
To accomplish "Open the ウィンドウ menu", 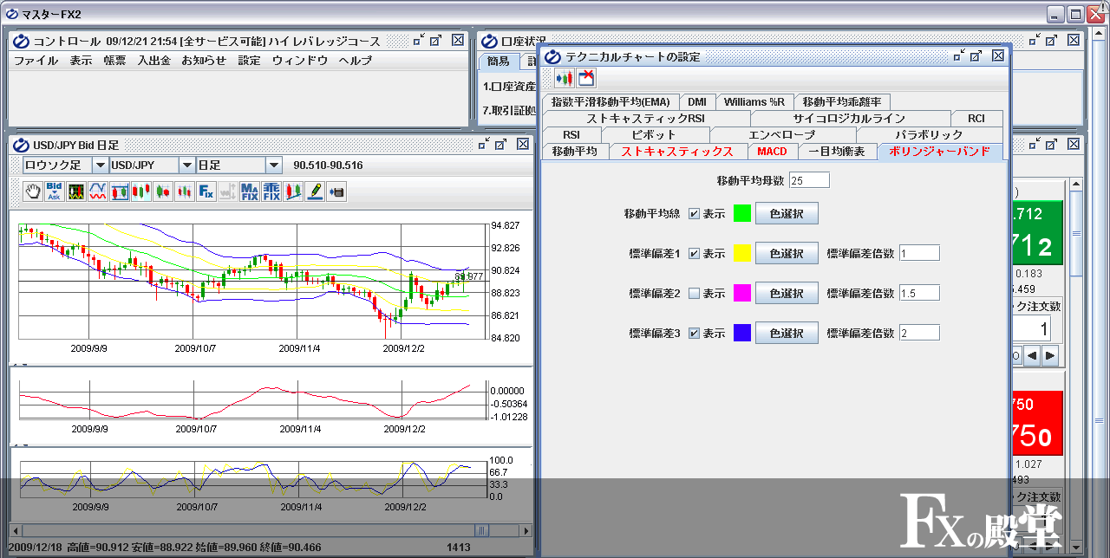I will [300, 61].
